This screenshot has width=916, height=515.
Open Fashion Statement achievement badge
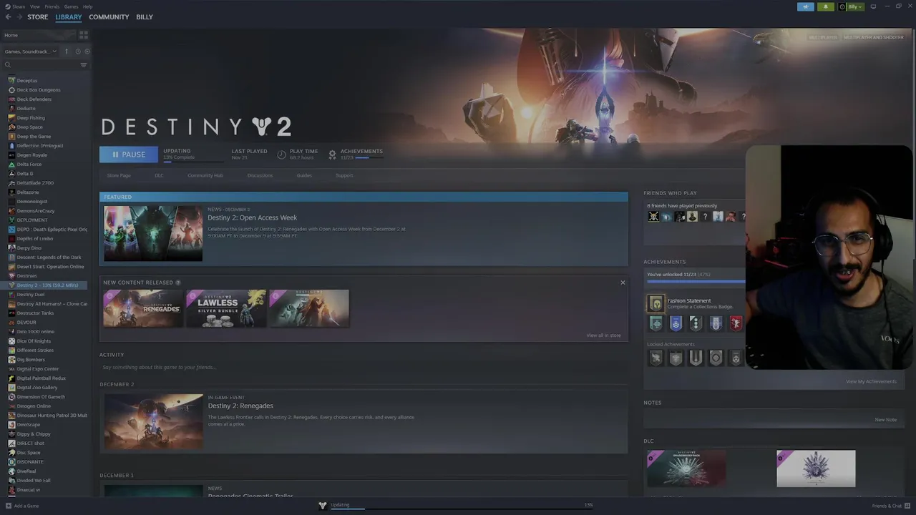656,304
